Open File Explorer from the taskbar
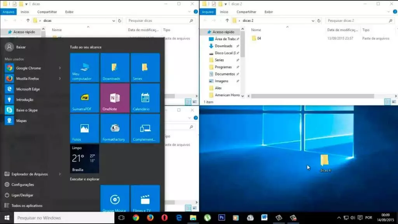The image size is (398, 224). [x=193, y=218]
